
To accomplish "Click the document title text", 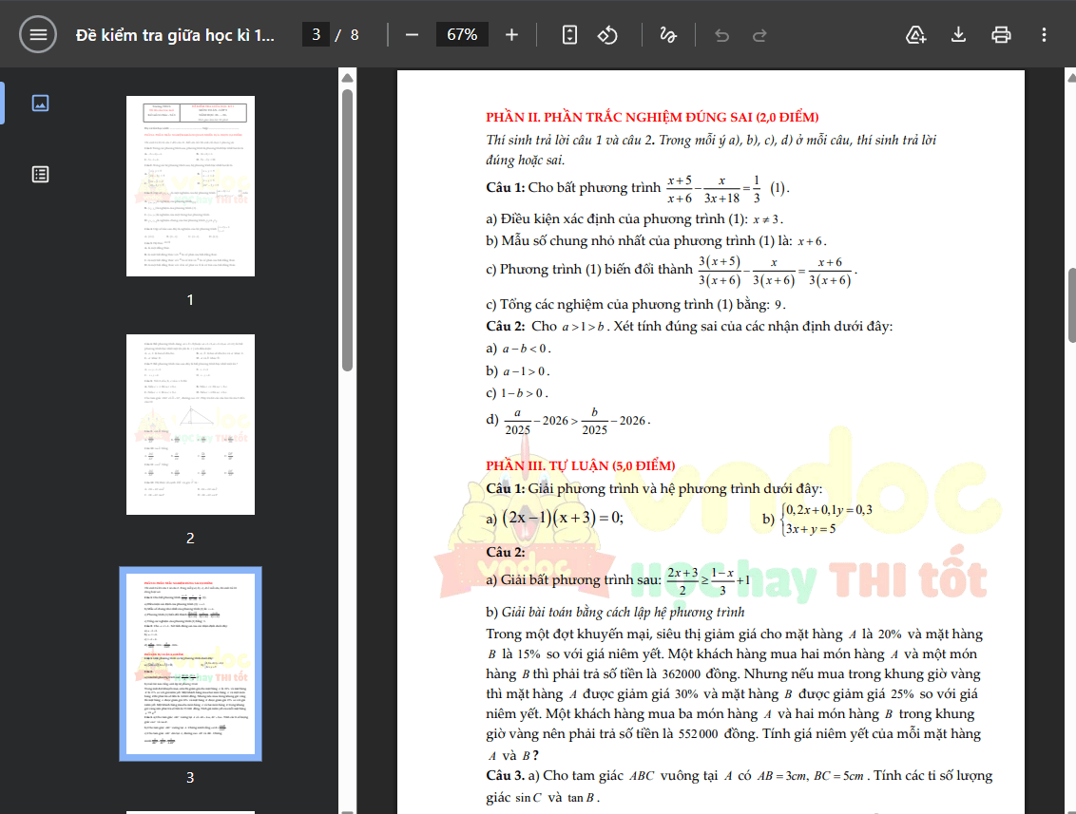I will 175,35.
